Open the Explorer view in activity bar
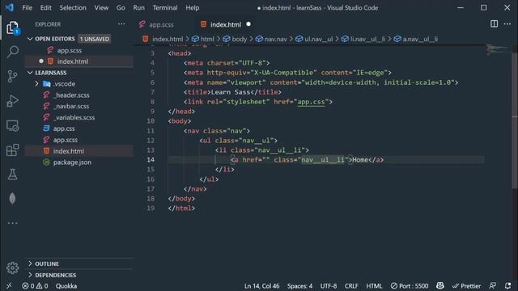The image size is (518, 291). point(13,27)
